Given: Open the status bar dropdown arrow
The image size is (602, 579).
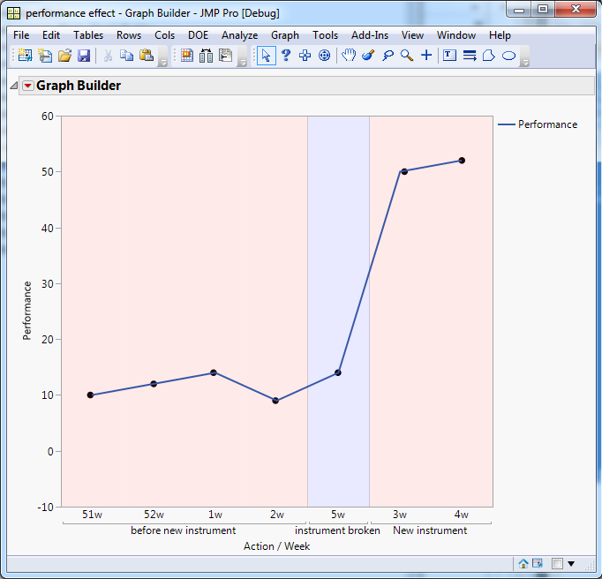Looking at the screenshot, I should pos(571,564).
